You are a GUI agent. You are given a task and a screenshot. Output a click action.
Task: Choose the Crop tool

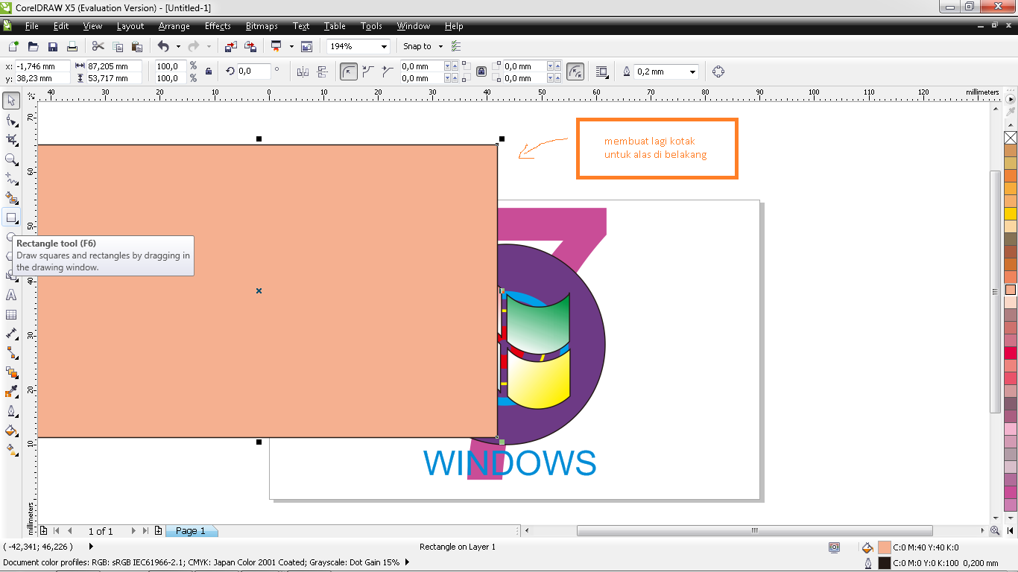pyautogui.click(x=11, y=139)
